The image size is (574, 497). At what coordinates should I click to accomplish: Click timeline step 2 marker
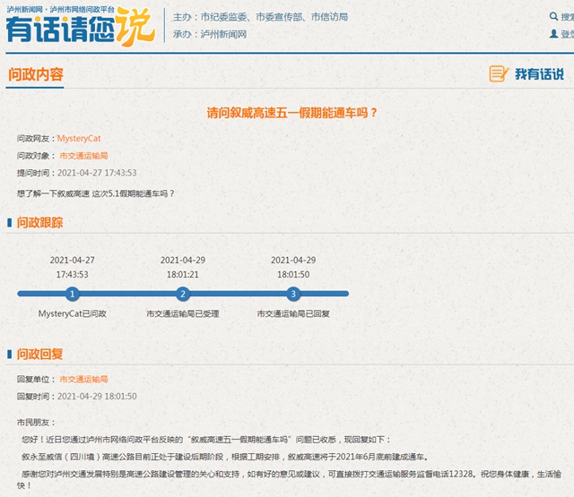click(x=183, y=294)
